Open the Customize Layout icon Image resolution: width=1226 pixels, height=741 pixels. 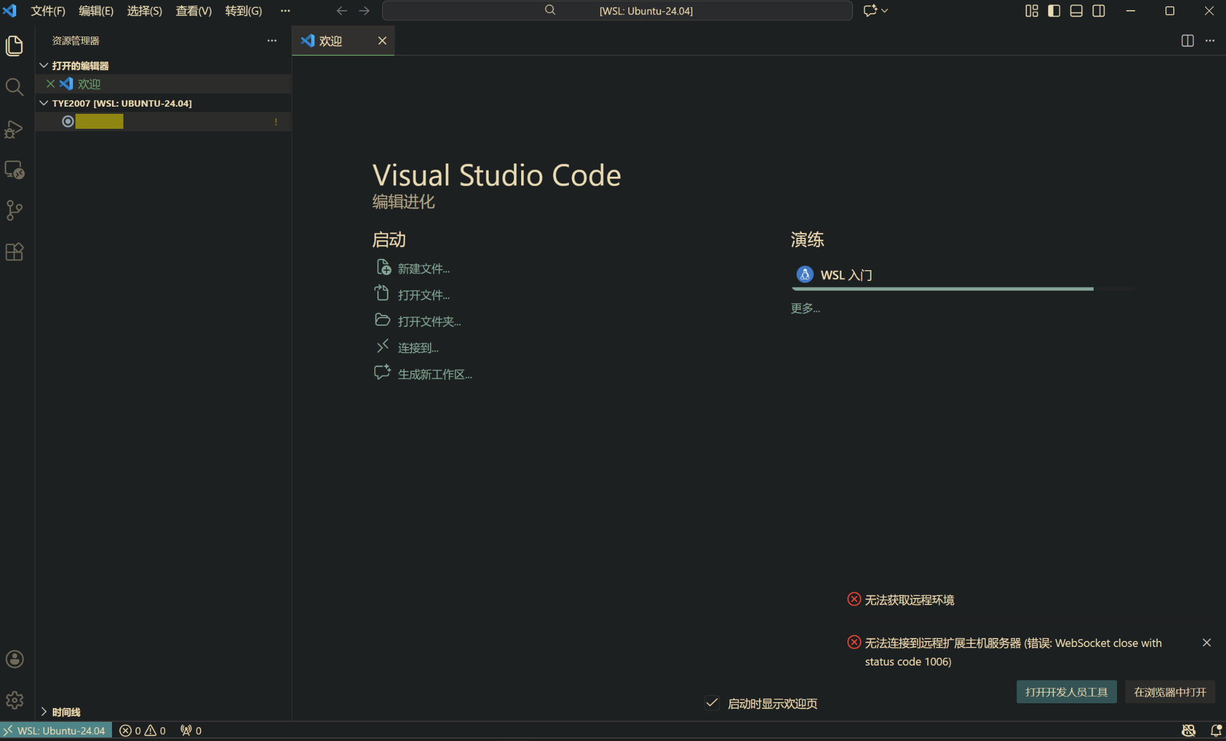pyautogui.click(x=1031, y=11)
